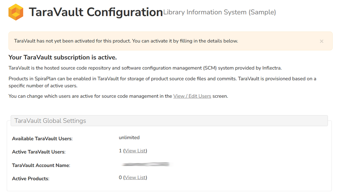
Task: Click the paragraph describing hosted source code repository
Action: (x=145, y=68)
